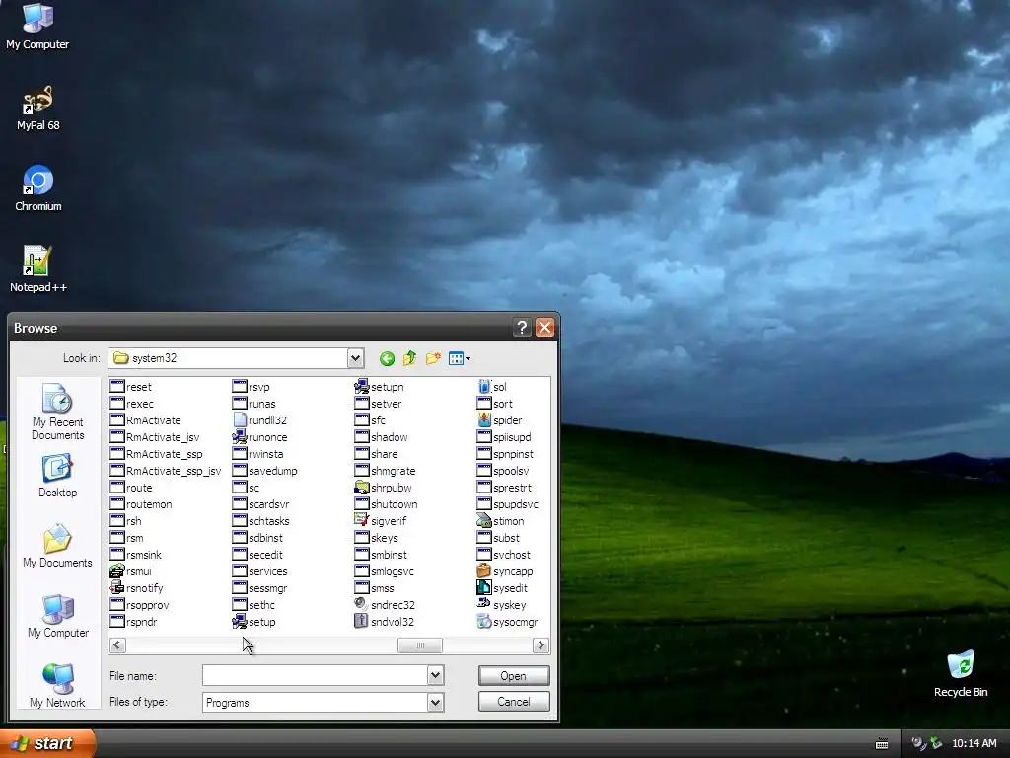1010x758 pixels.
Task: Open the Recycle Bin icon
Action: tap(960, 673)
